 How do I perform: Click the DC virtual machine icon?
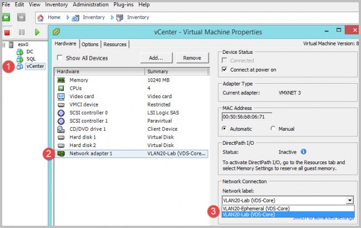coord(20,52)
